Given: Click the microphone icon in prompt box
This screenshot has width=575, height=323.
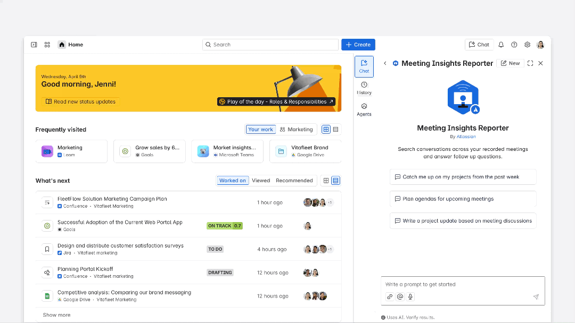Looking at the screenshot, I should coord(410,297).
